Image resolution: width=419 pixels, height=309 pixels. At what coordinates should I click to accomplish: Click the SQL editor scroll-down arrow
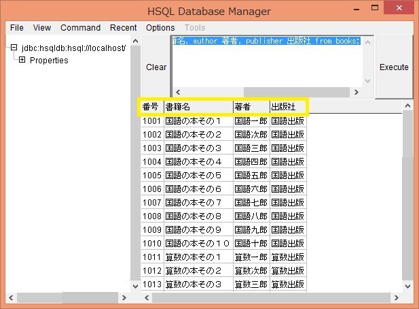367,80
